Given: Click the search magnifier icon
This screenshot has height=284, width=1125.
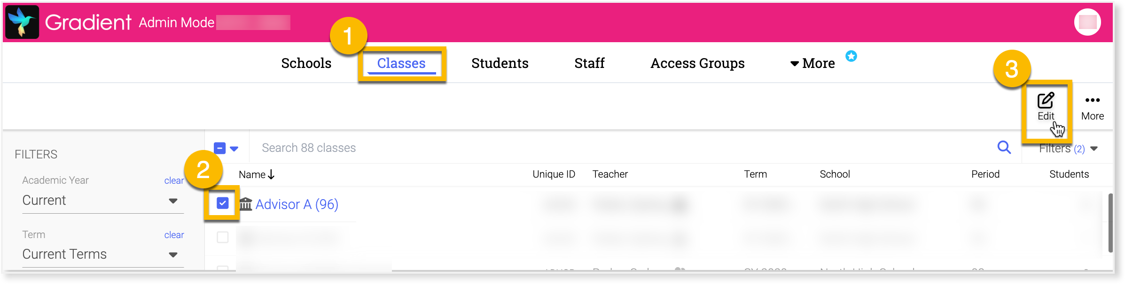Looking at the screenshot, I should tap(1004, 147).
